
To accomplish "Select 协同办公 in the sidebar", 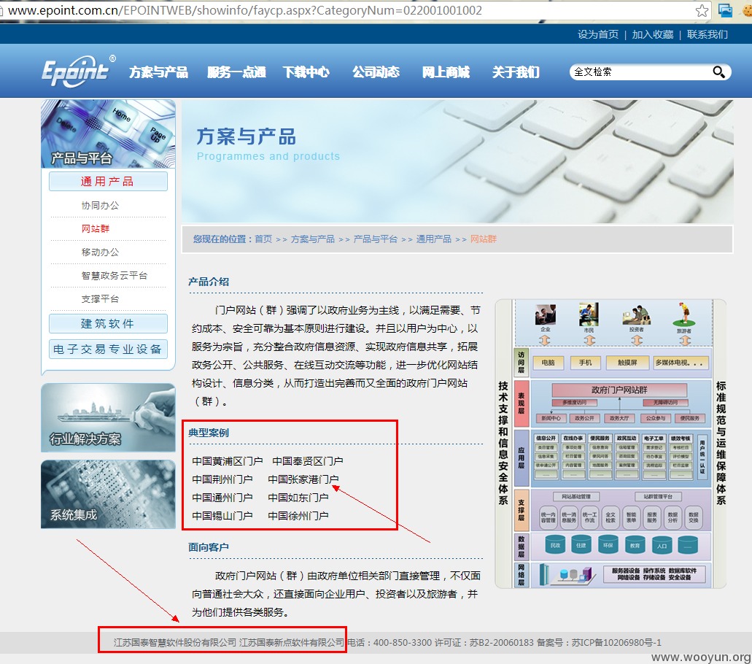I will tap(100, 205).
